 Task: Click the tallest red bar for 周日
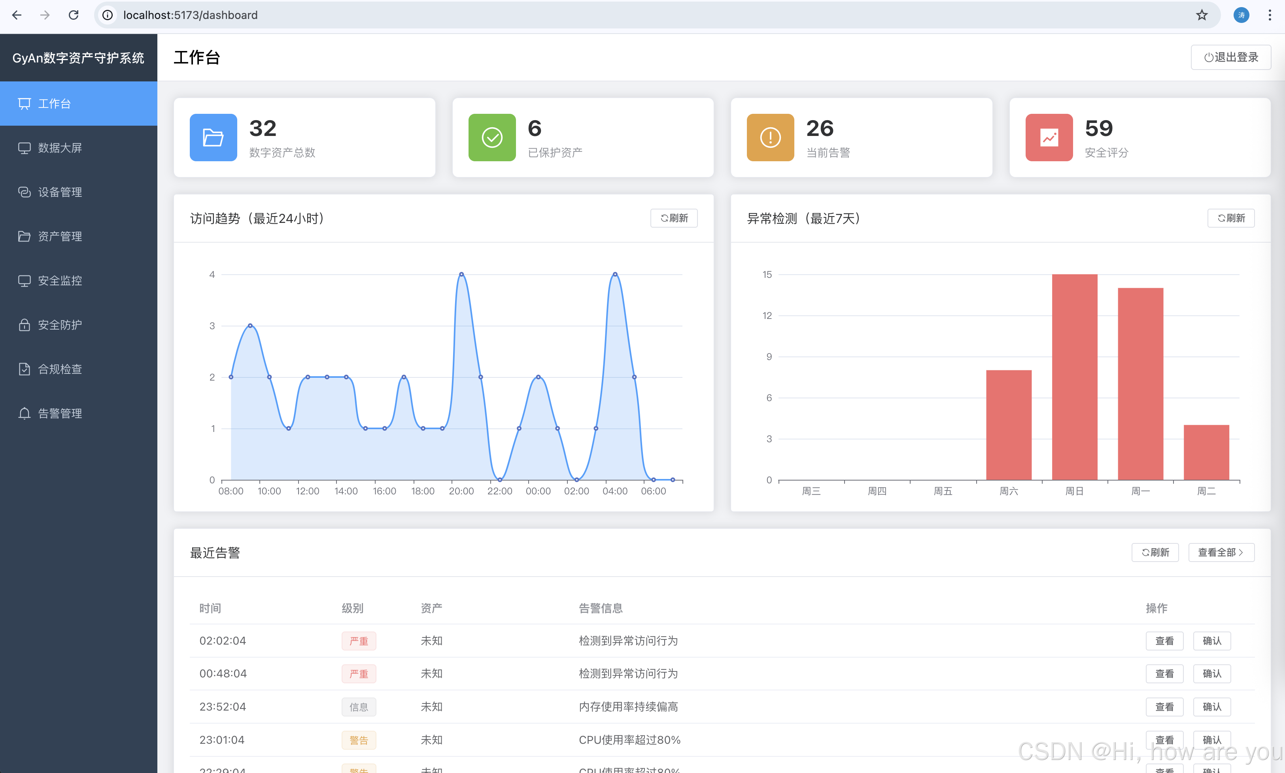tap(1075, 377)
